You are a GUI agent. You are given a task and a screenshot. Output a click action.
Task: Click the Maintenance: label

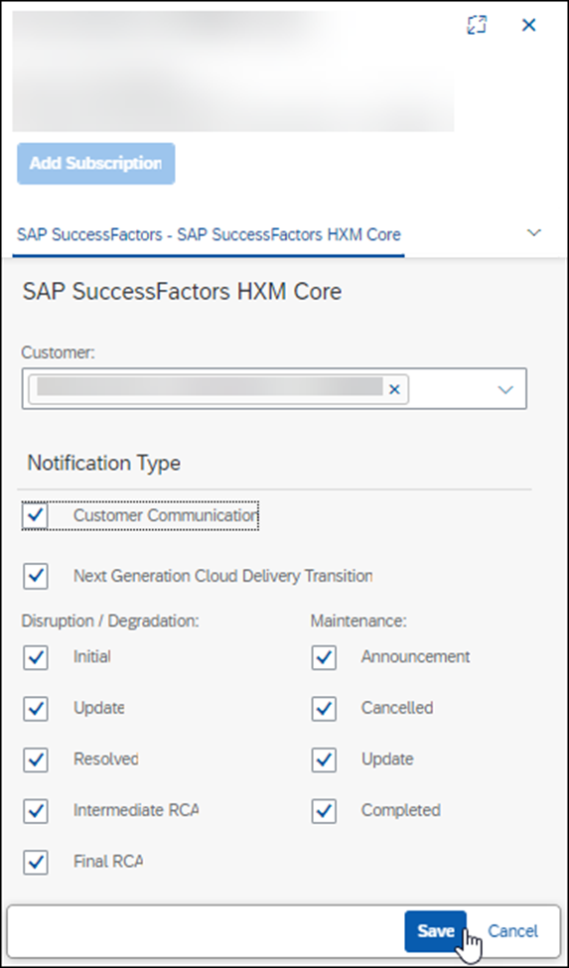point(358,621)
